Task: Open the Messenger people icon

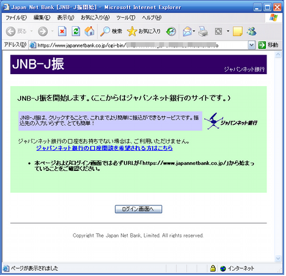Action: pos(252,31)
